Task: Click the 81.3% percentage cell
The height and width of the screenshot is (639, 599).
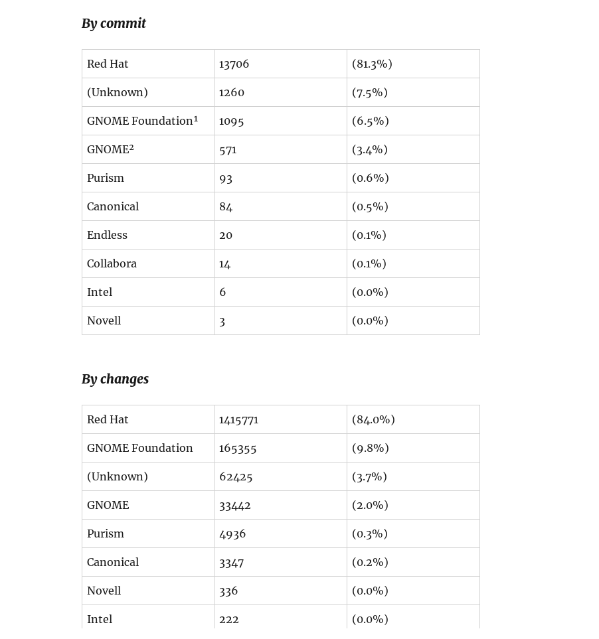Action: (372, 64)
